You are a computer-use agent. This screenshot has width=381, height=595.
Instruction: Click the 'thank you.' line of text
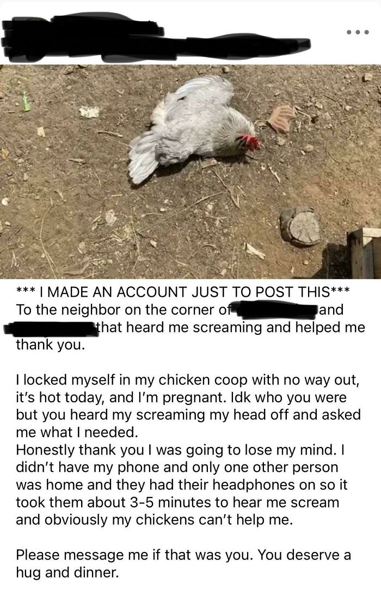tap(50, 345)
